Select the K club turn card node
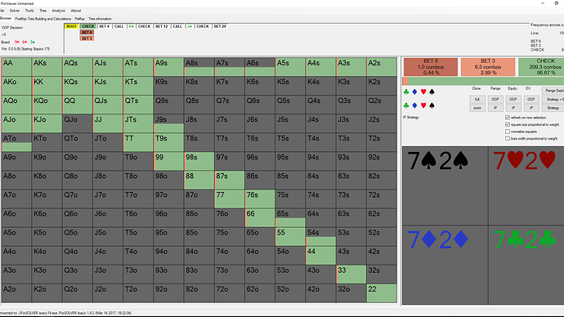Viewport: 564px width, 317px height. [x=131, y=26]
